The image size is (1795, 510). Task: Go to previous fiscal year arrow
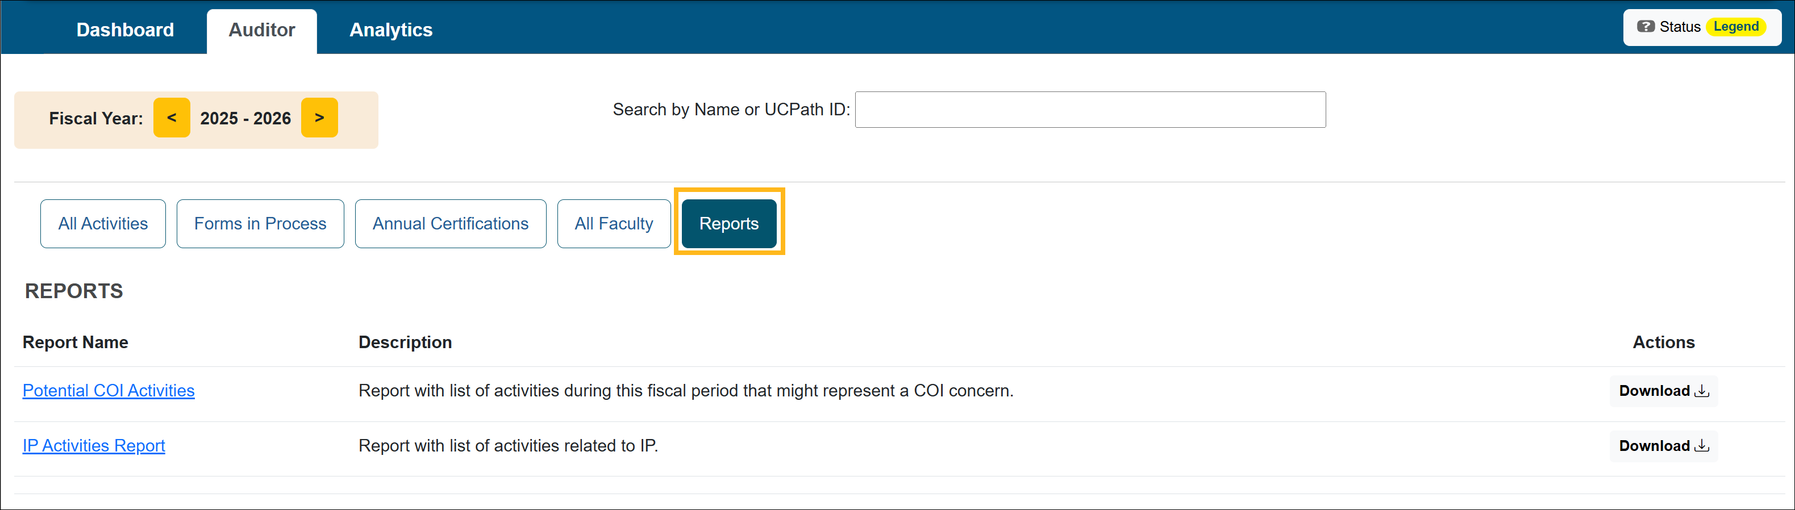tap(172, 118)
